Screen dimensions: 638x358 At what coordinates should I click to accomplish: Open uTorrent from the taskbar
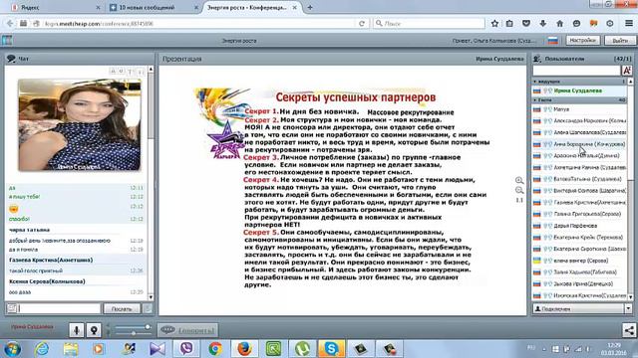pos(302,349)
